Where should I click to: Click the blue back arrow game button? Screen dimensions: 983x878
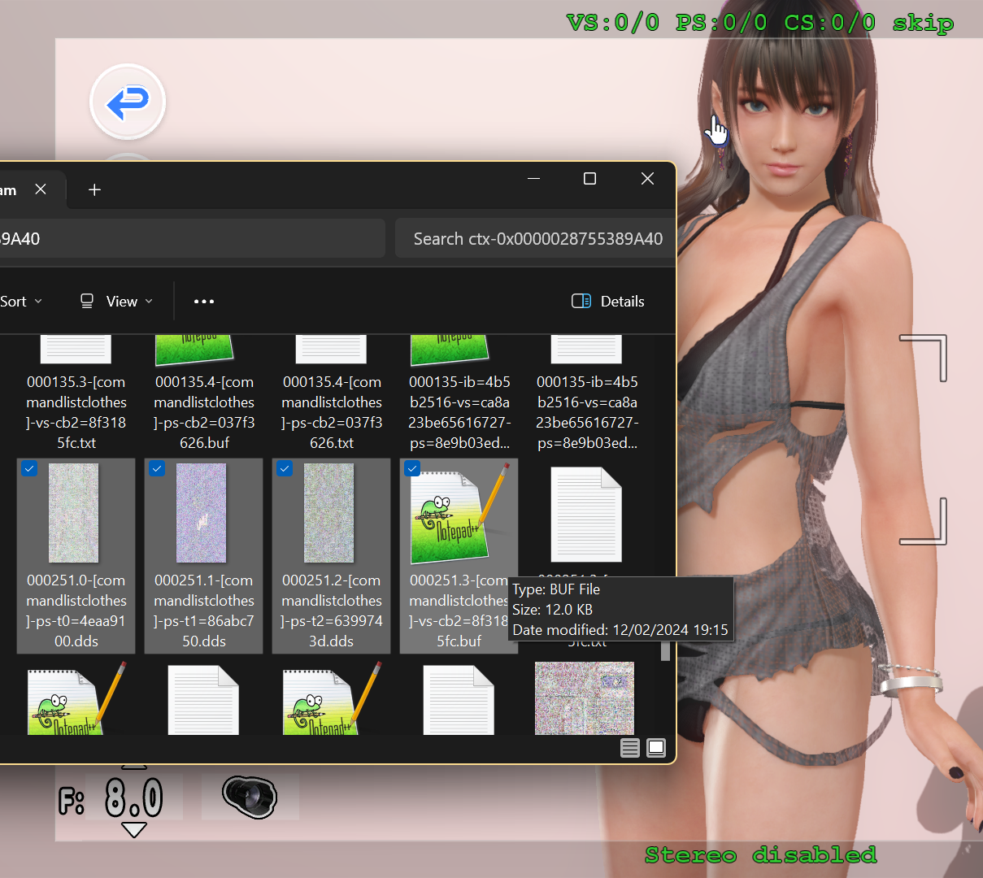pos(128,102)
